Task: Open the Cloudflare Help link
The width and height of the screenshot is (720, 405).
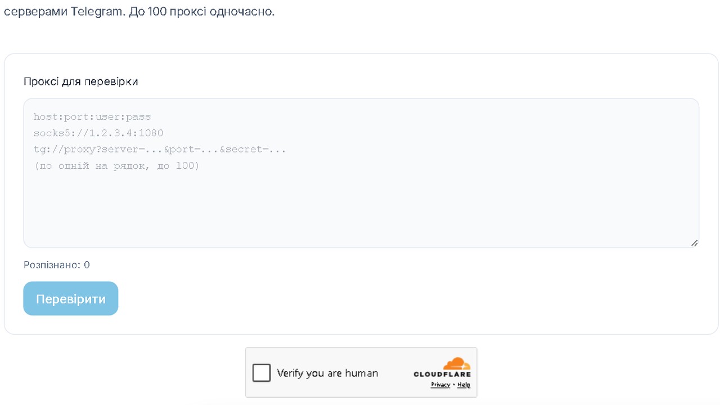Action: pos(463,385)
